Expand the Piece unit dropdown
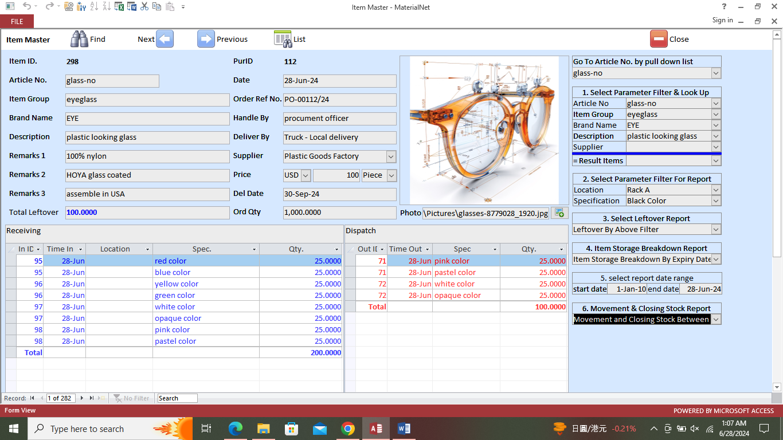 pos(391,175)
